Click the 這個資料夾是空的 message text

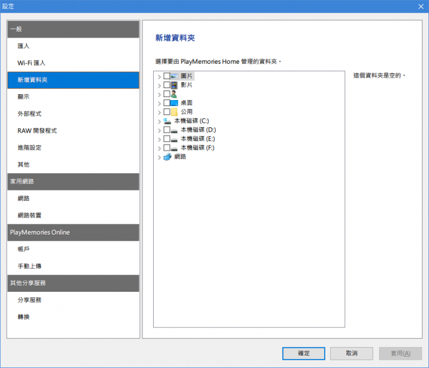pyautogui.click(x=379, y=76)
